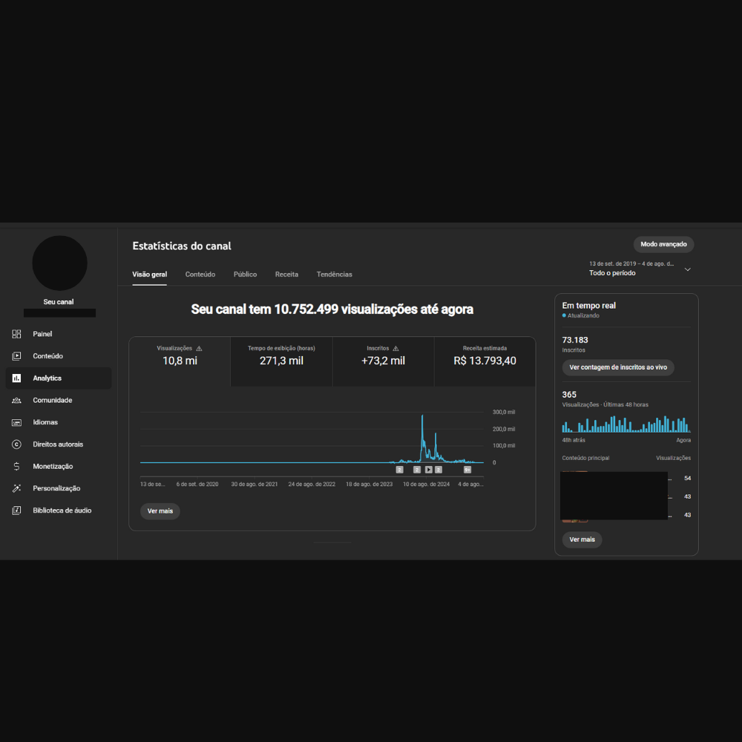Select the Idiomas subtitles icon
Screen dimensions: 742x742
pyautogui.click(x=16, y=422)
